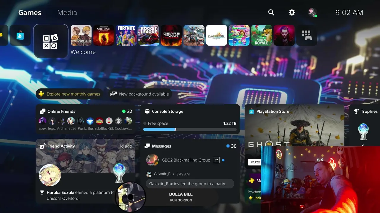Click New background available chip
The height and width of the screenshot is (213, 380).
[x=139, y=94]
